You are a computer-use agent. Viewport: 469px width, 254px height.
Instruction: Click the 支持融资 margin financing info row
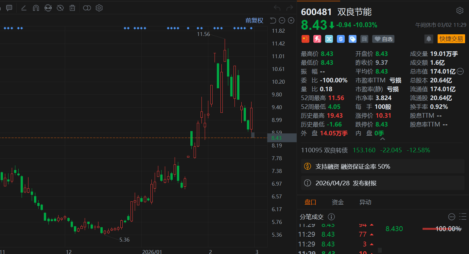[x=382, y=166]
